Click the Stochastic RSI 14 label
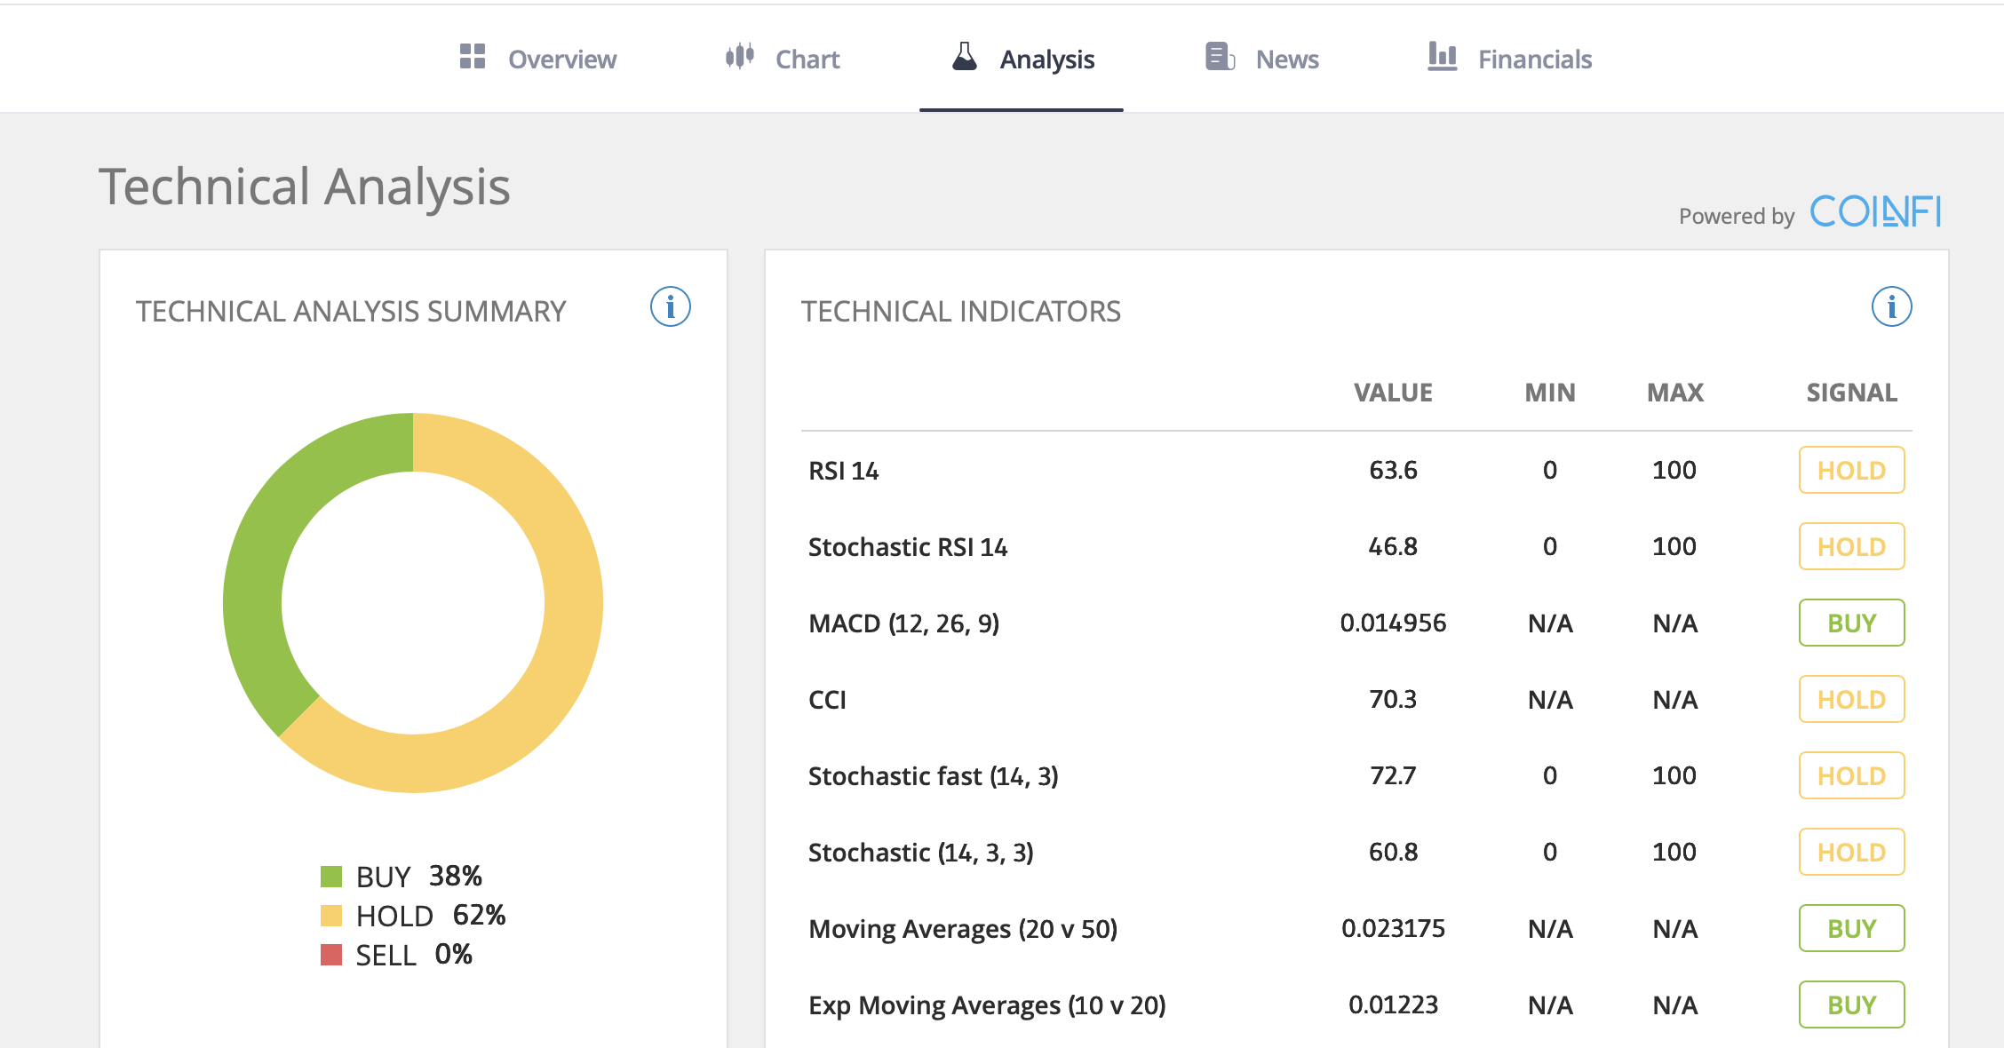This screenshot has height=1048, width=2004. coord(908,547)
